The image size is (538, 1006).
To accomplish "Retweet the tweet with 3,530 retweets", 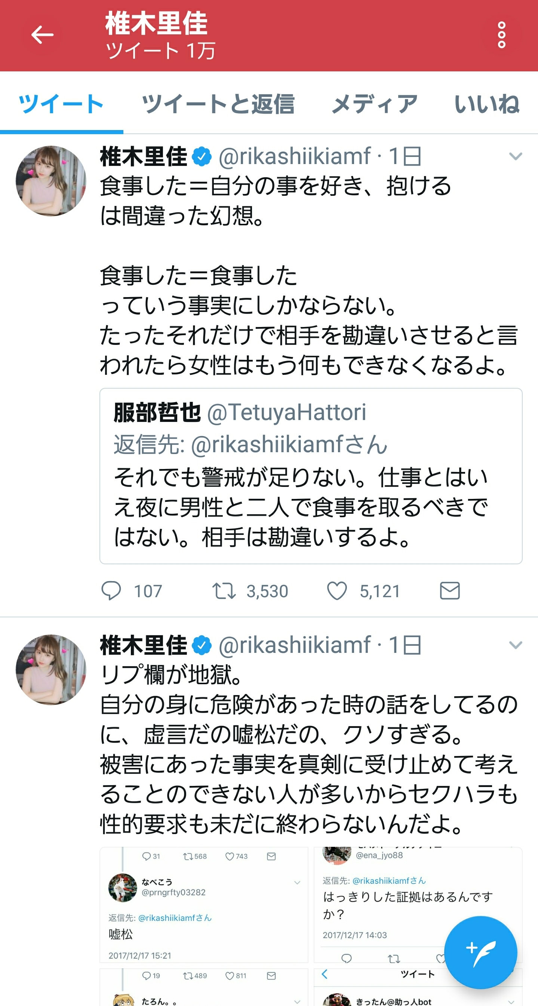I will 224,590.
